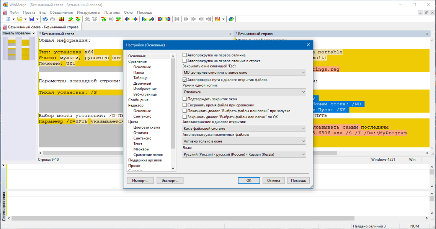Tick 'Сохранять время файла при сравнении'
436x229 pixels.
point(185,105)
